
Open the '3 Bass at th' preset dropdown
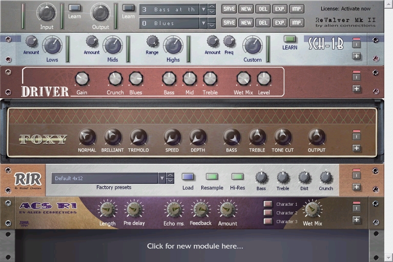pos(203,10)
